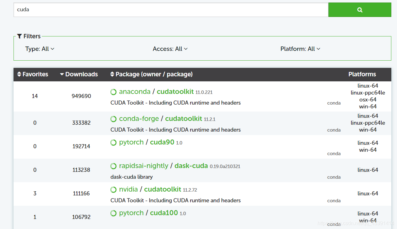
Task: Click the package icon beside pytorch/cuda100
Action: coord(113,213)
